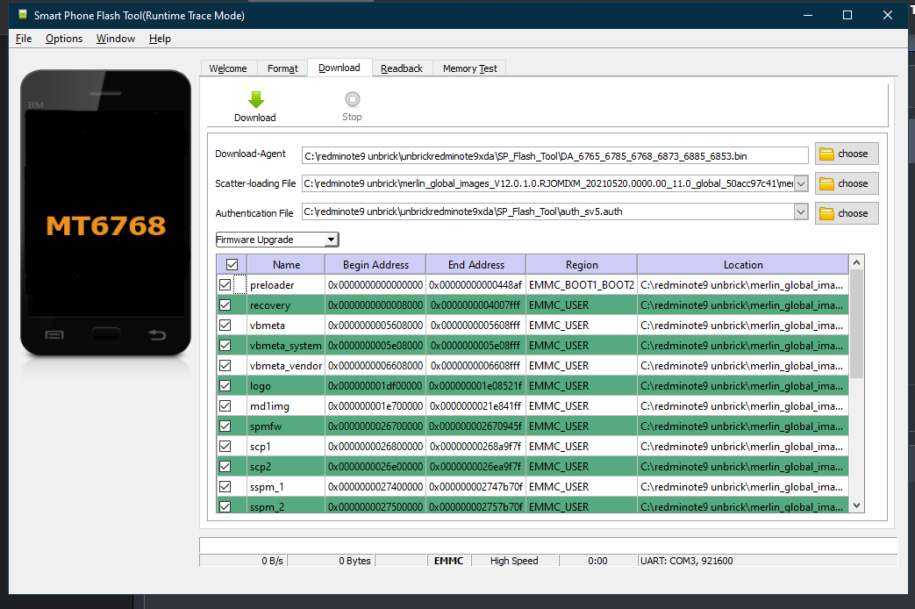
Task: Click the folder icon on Scatter-loading choose
Action: click(x=826, y=184)
